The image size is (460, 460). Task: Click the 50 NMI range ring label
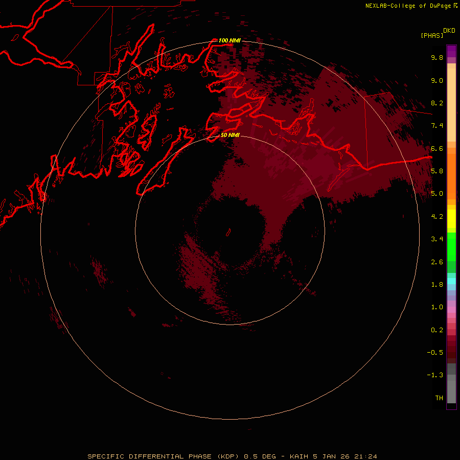pyautogui.click(x=230, y=135)
